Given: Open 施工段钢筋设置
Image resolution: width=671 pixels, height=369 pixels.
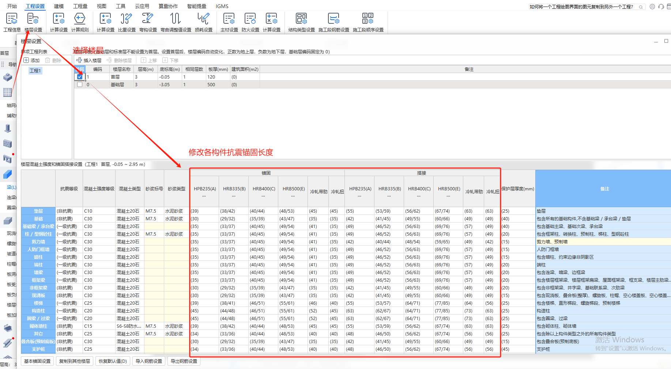Looking at the screenshot, I should click(334, 22).
